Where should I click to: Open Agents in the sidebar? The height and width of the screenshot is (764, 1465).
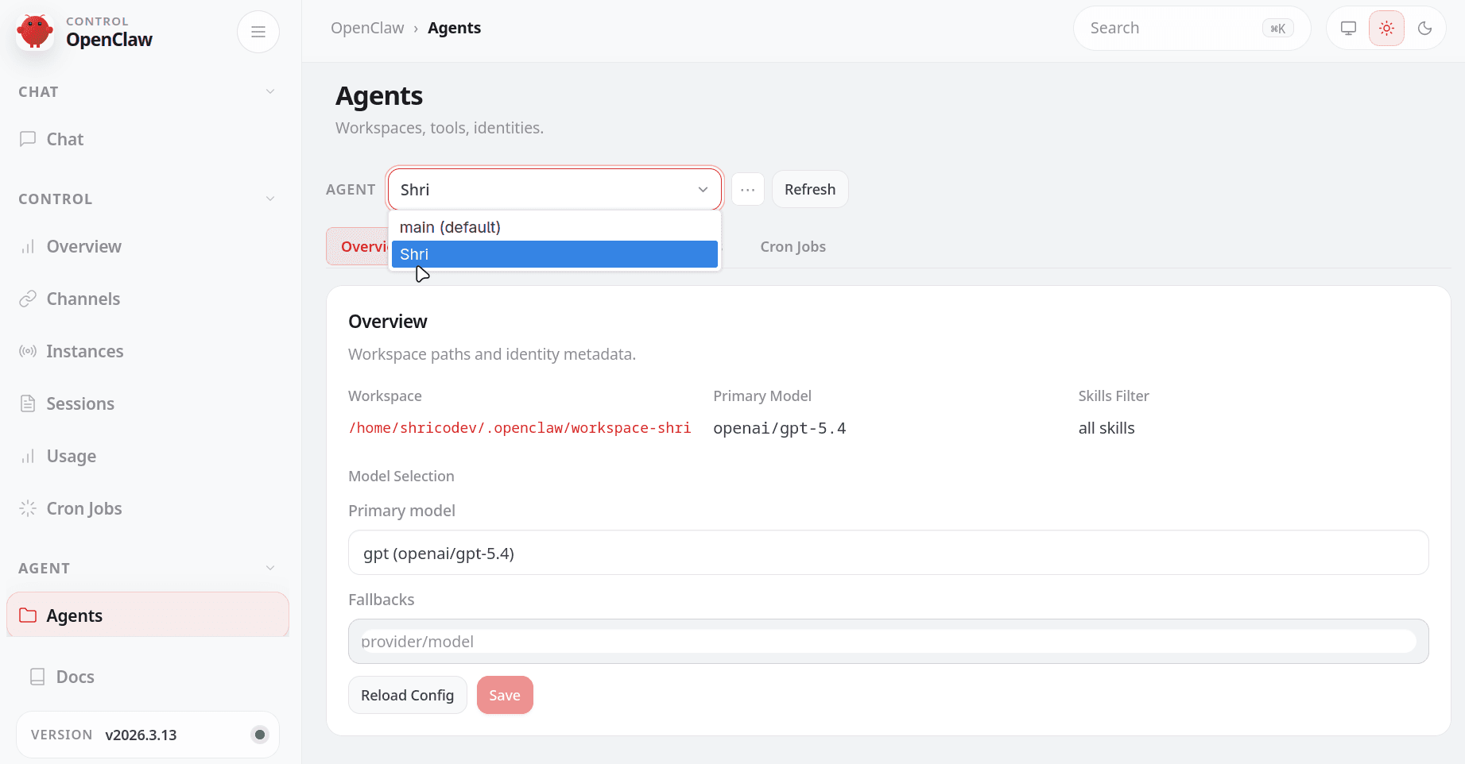pos(148,615)
